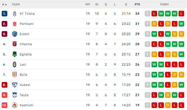Click the Partizani club crest
187x110 pixels.
click(15, 24)
